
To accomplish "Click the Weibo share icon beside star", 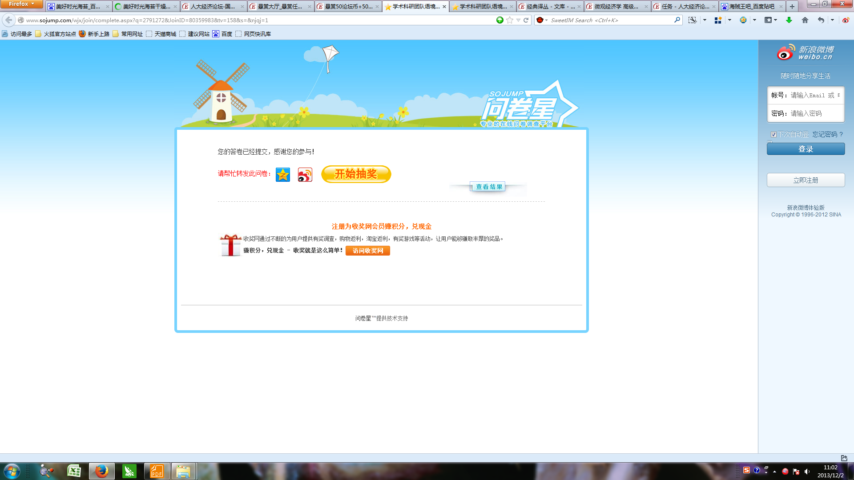I will tap(305, 174).
